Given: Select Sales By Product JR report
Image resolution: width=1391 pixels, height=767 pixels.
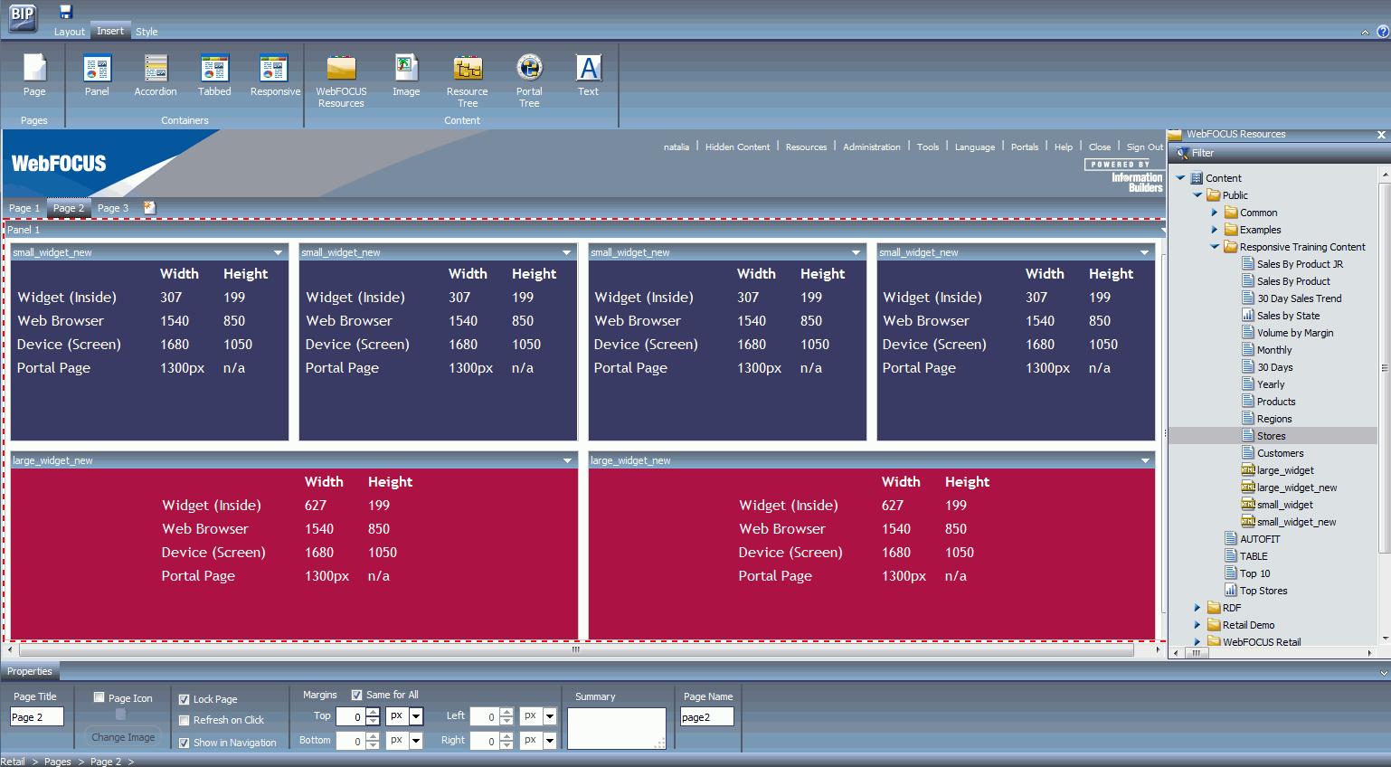Looking at the screenshot, I should (1300, 264).
